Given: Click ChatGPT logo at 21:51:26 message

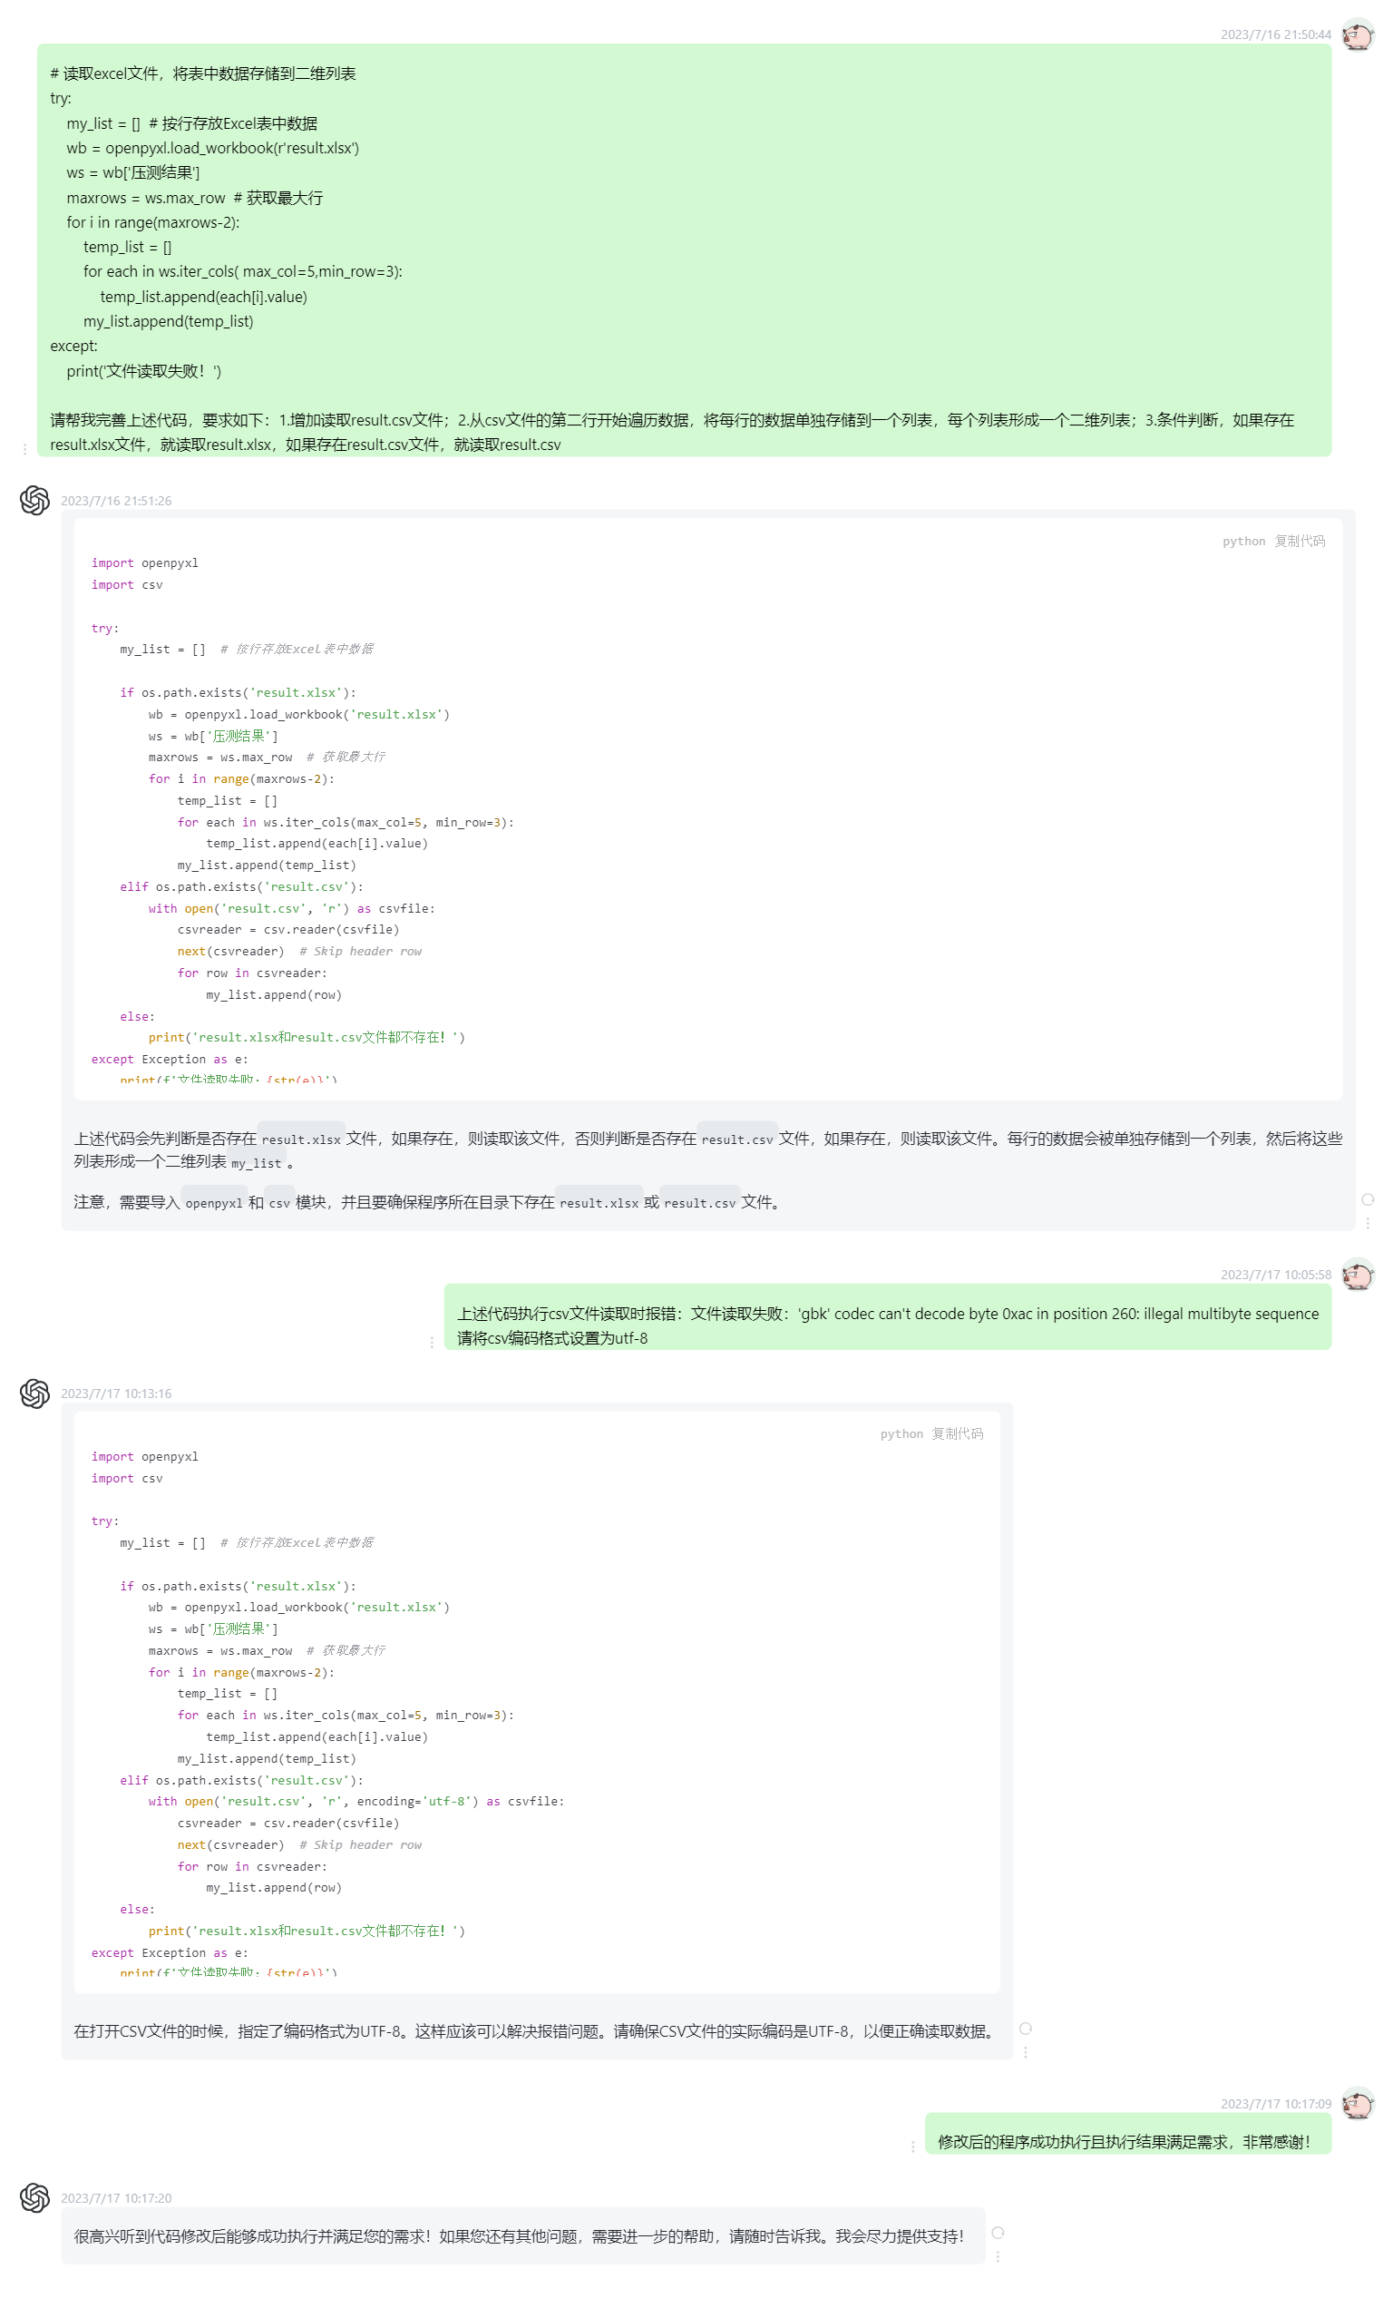Looking at the screenshot, I should (34, 500).
